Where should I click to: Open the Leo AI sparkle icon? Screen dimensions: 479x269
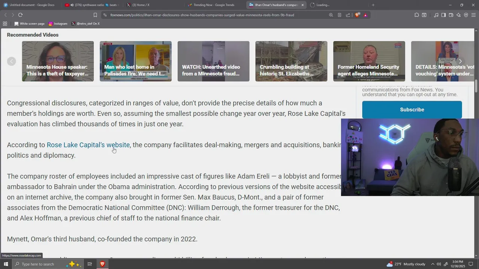(x=458, y=15)
